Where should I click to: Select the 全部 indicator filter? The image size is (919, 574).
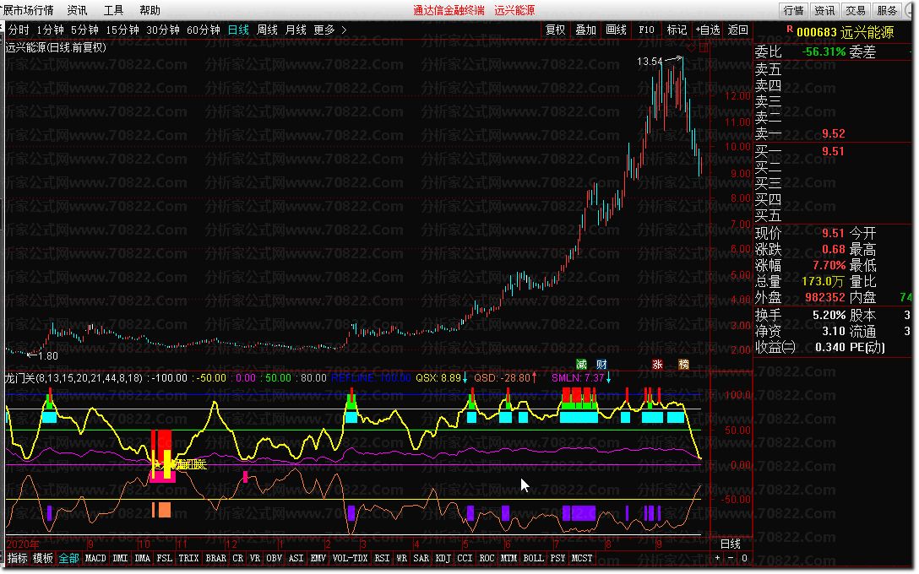pos(68,558)
